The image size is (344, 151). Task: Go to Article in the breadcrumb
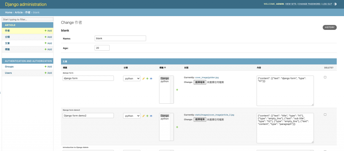[19, 12]
